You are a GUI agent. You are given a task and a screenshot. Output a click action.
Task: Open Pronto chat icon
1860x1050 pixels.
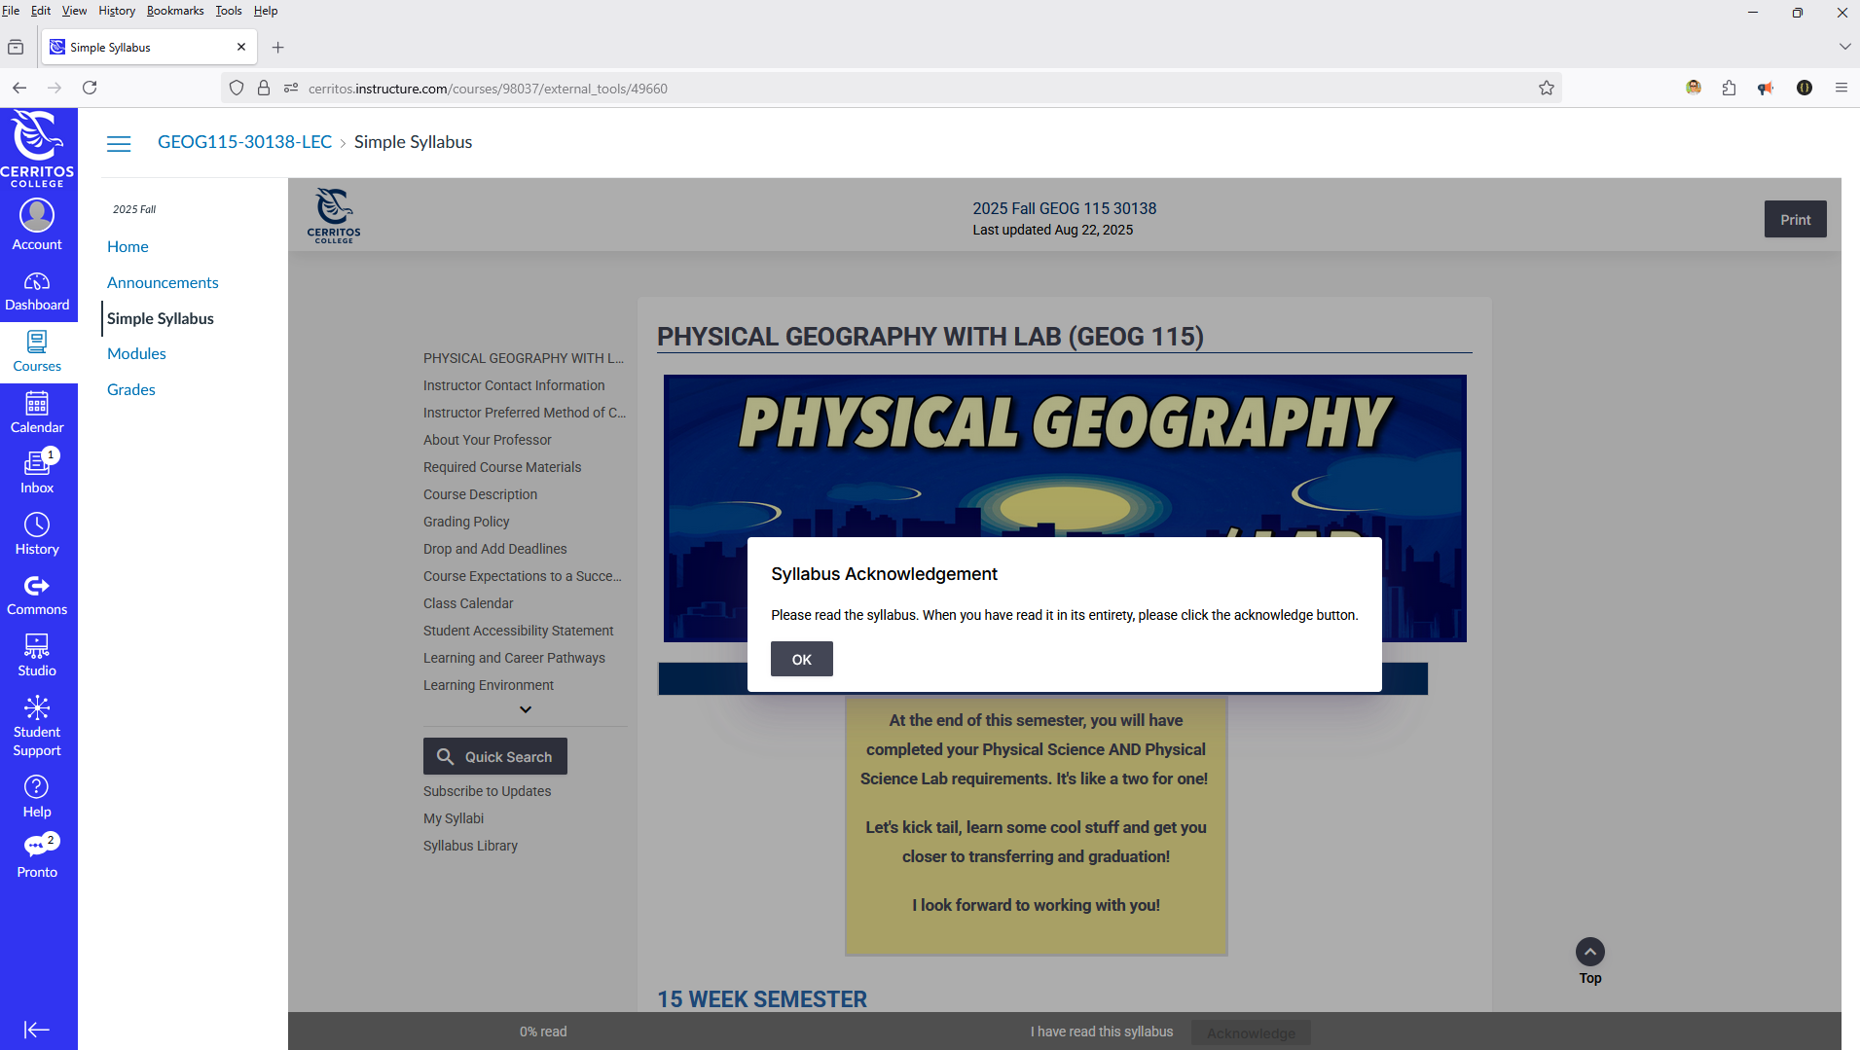point(37,858)
